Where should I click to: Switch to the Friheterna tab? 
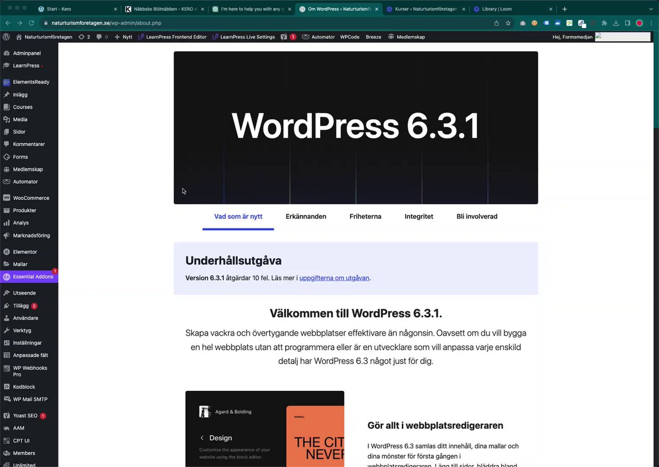[x=366, y=217]
